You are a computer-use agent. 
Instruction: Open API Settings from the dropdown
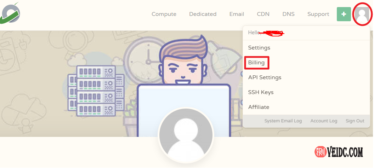point(265,77)
